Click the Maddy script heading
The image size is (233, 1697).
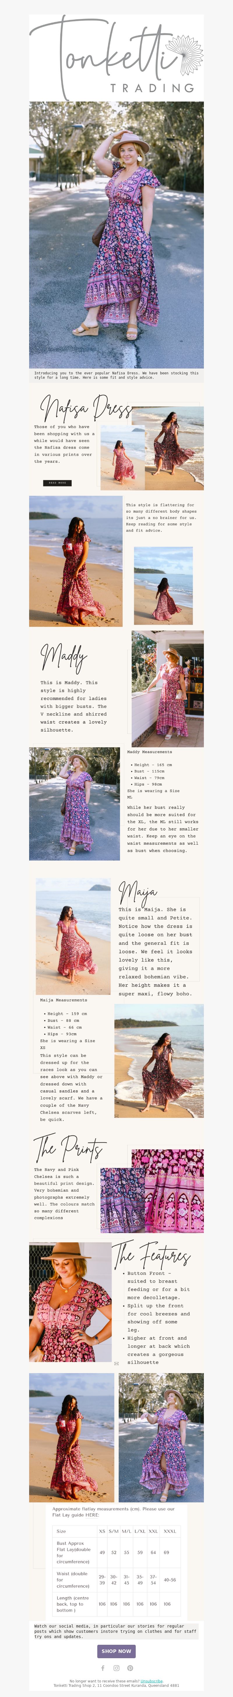(x=64, y=656)
